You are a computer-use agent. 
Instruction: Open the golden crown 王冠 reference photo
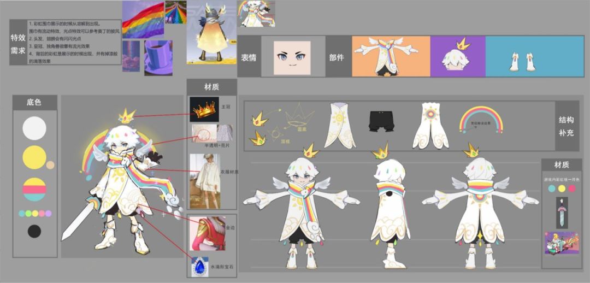[204, 109]
